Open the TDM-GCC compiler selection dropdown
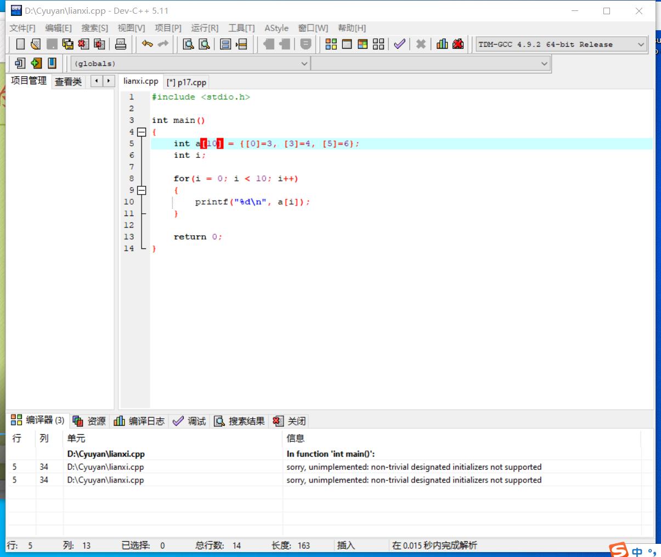This screenshot has width=661, height=557. coord(641,44)
